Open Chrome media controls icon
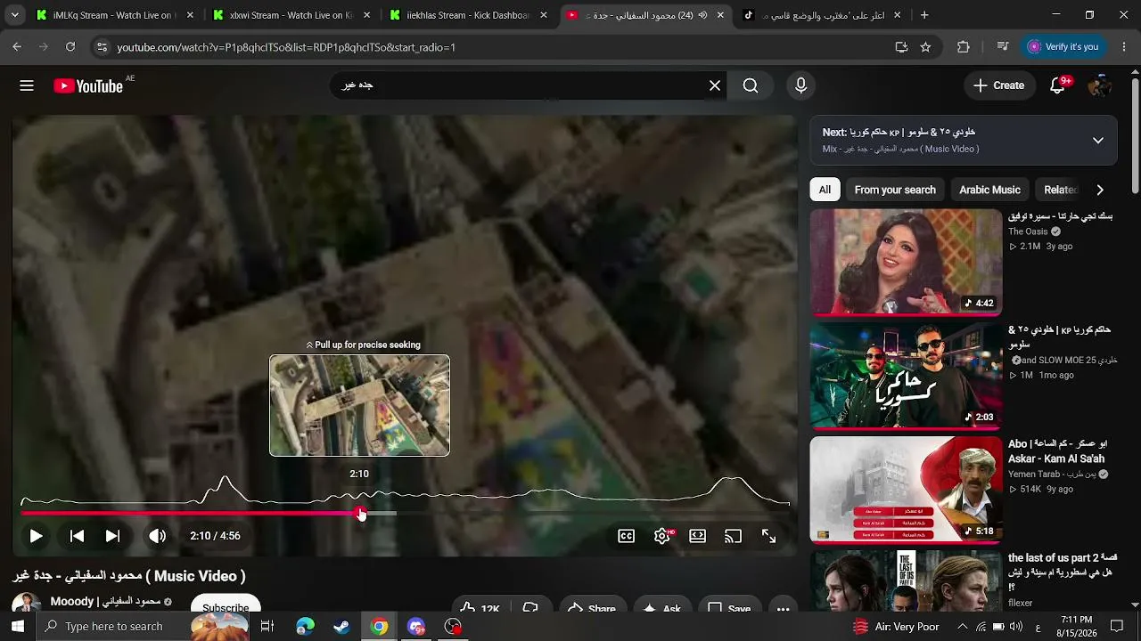The height and width of the screenshot is (641, 1141). click(1003, 47)
